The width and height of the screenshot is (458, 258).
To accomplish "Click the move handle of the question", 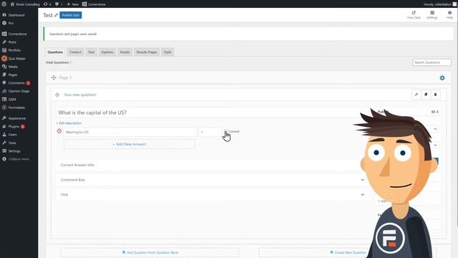I will (x=57, y=95).
